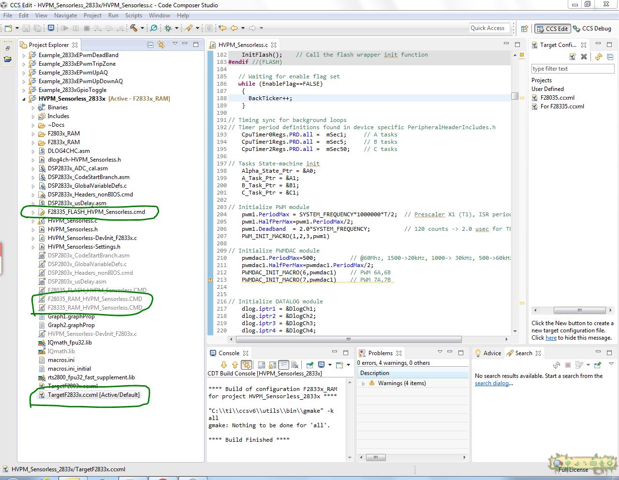Click the green Debug bug icon
Viewport: 619px width, 480px height.
coord(168,28)
